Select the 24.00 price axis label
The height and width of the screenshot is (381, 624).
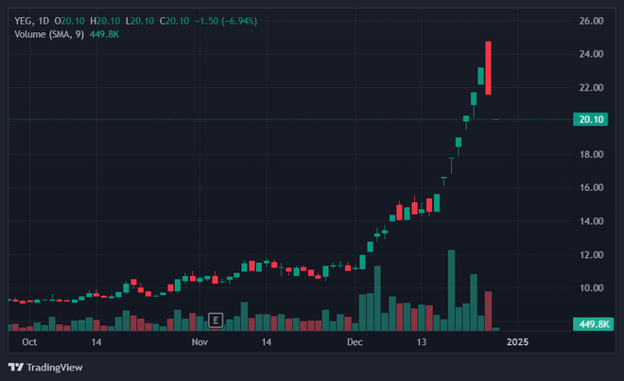pos(591,54)
